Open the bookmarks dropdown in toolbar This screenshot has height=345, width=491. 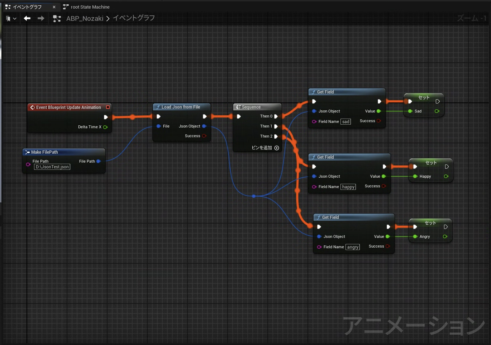(x=11, y=18)
